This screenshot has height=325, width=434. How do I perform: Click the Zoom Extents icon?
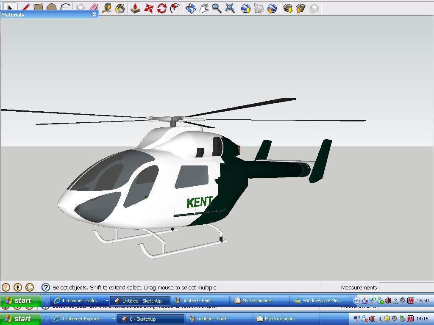point(230,8)
